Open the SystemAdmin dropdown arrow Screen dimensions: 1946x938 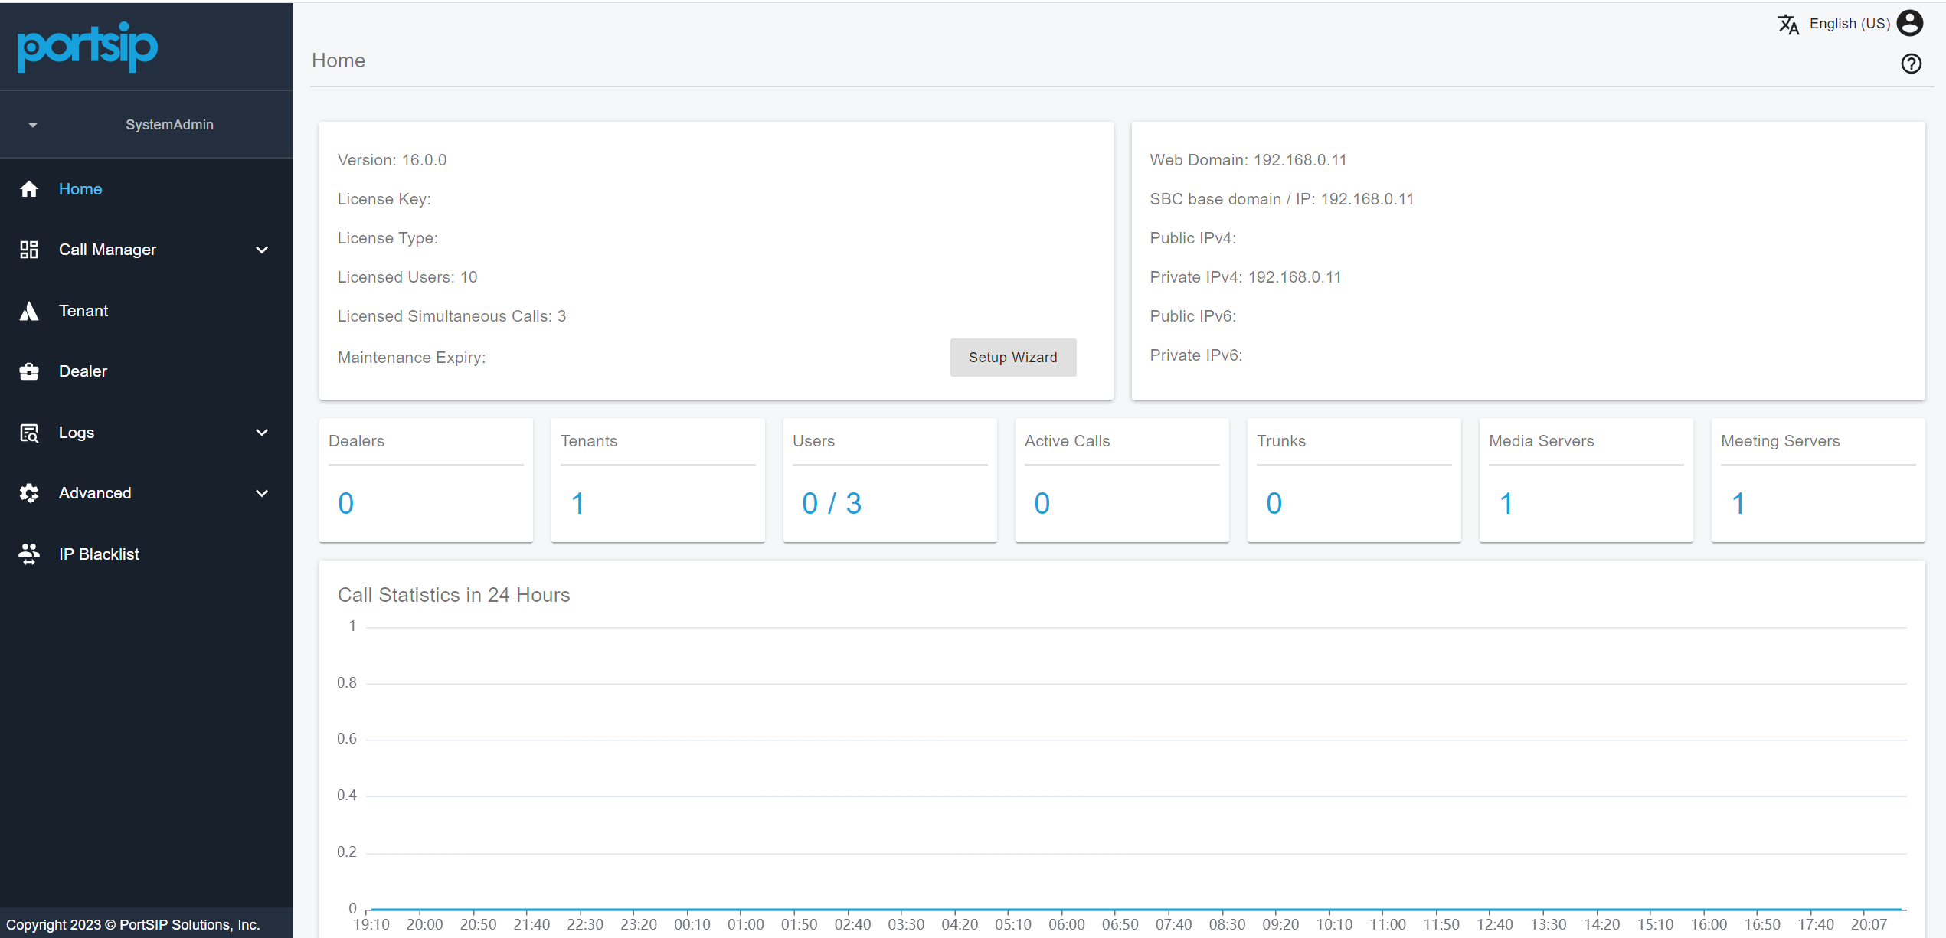33,125
